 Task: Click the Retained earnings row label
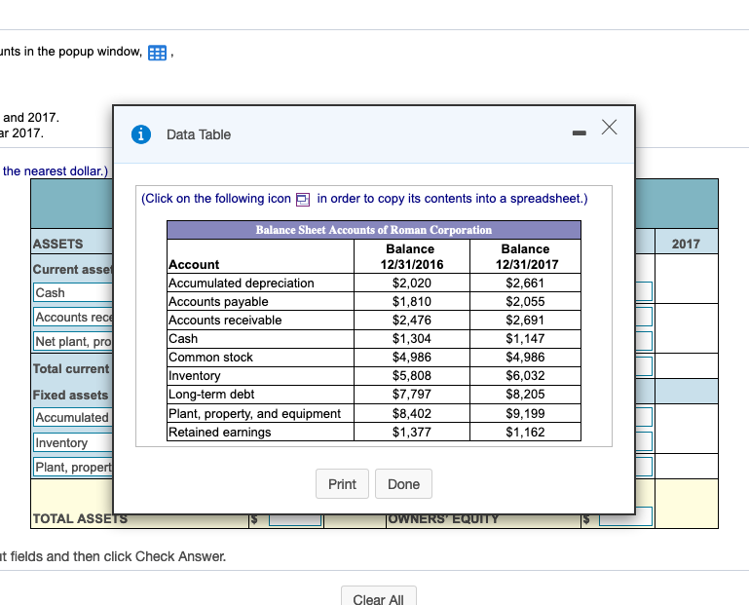coord(220,432)
